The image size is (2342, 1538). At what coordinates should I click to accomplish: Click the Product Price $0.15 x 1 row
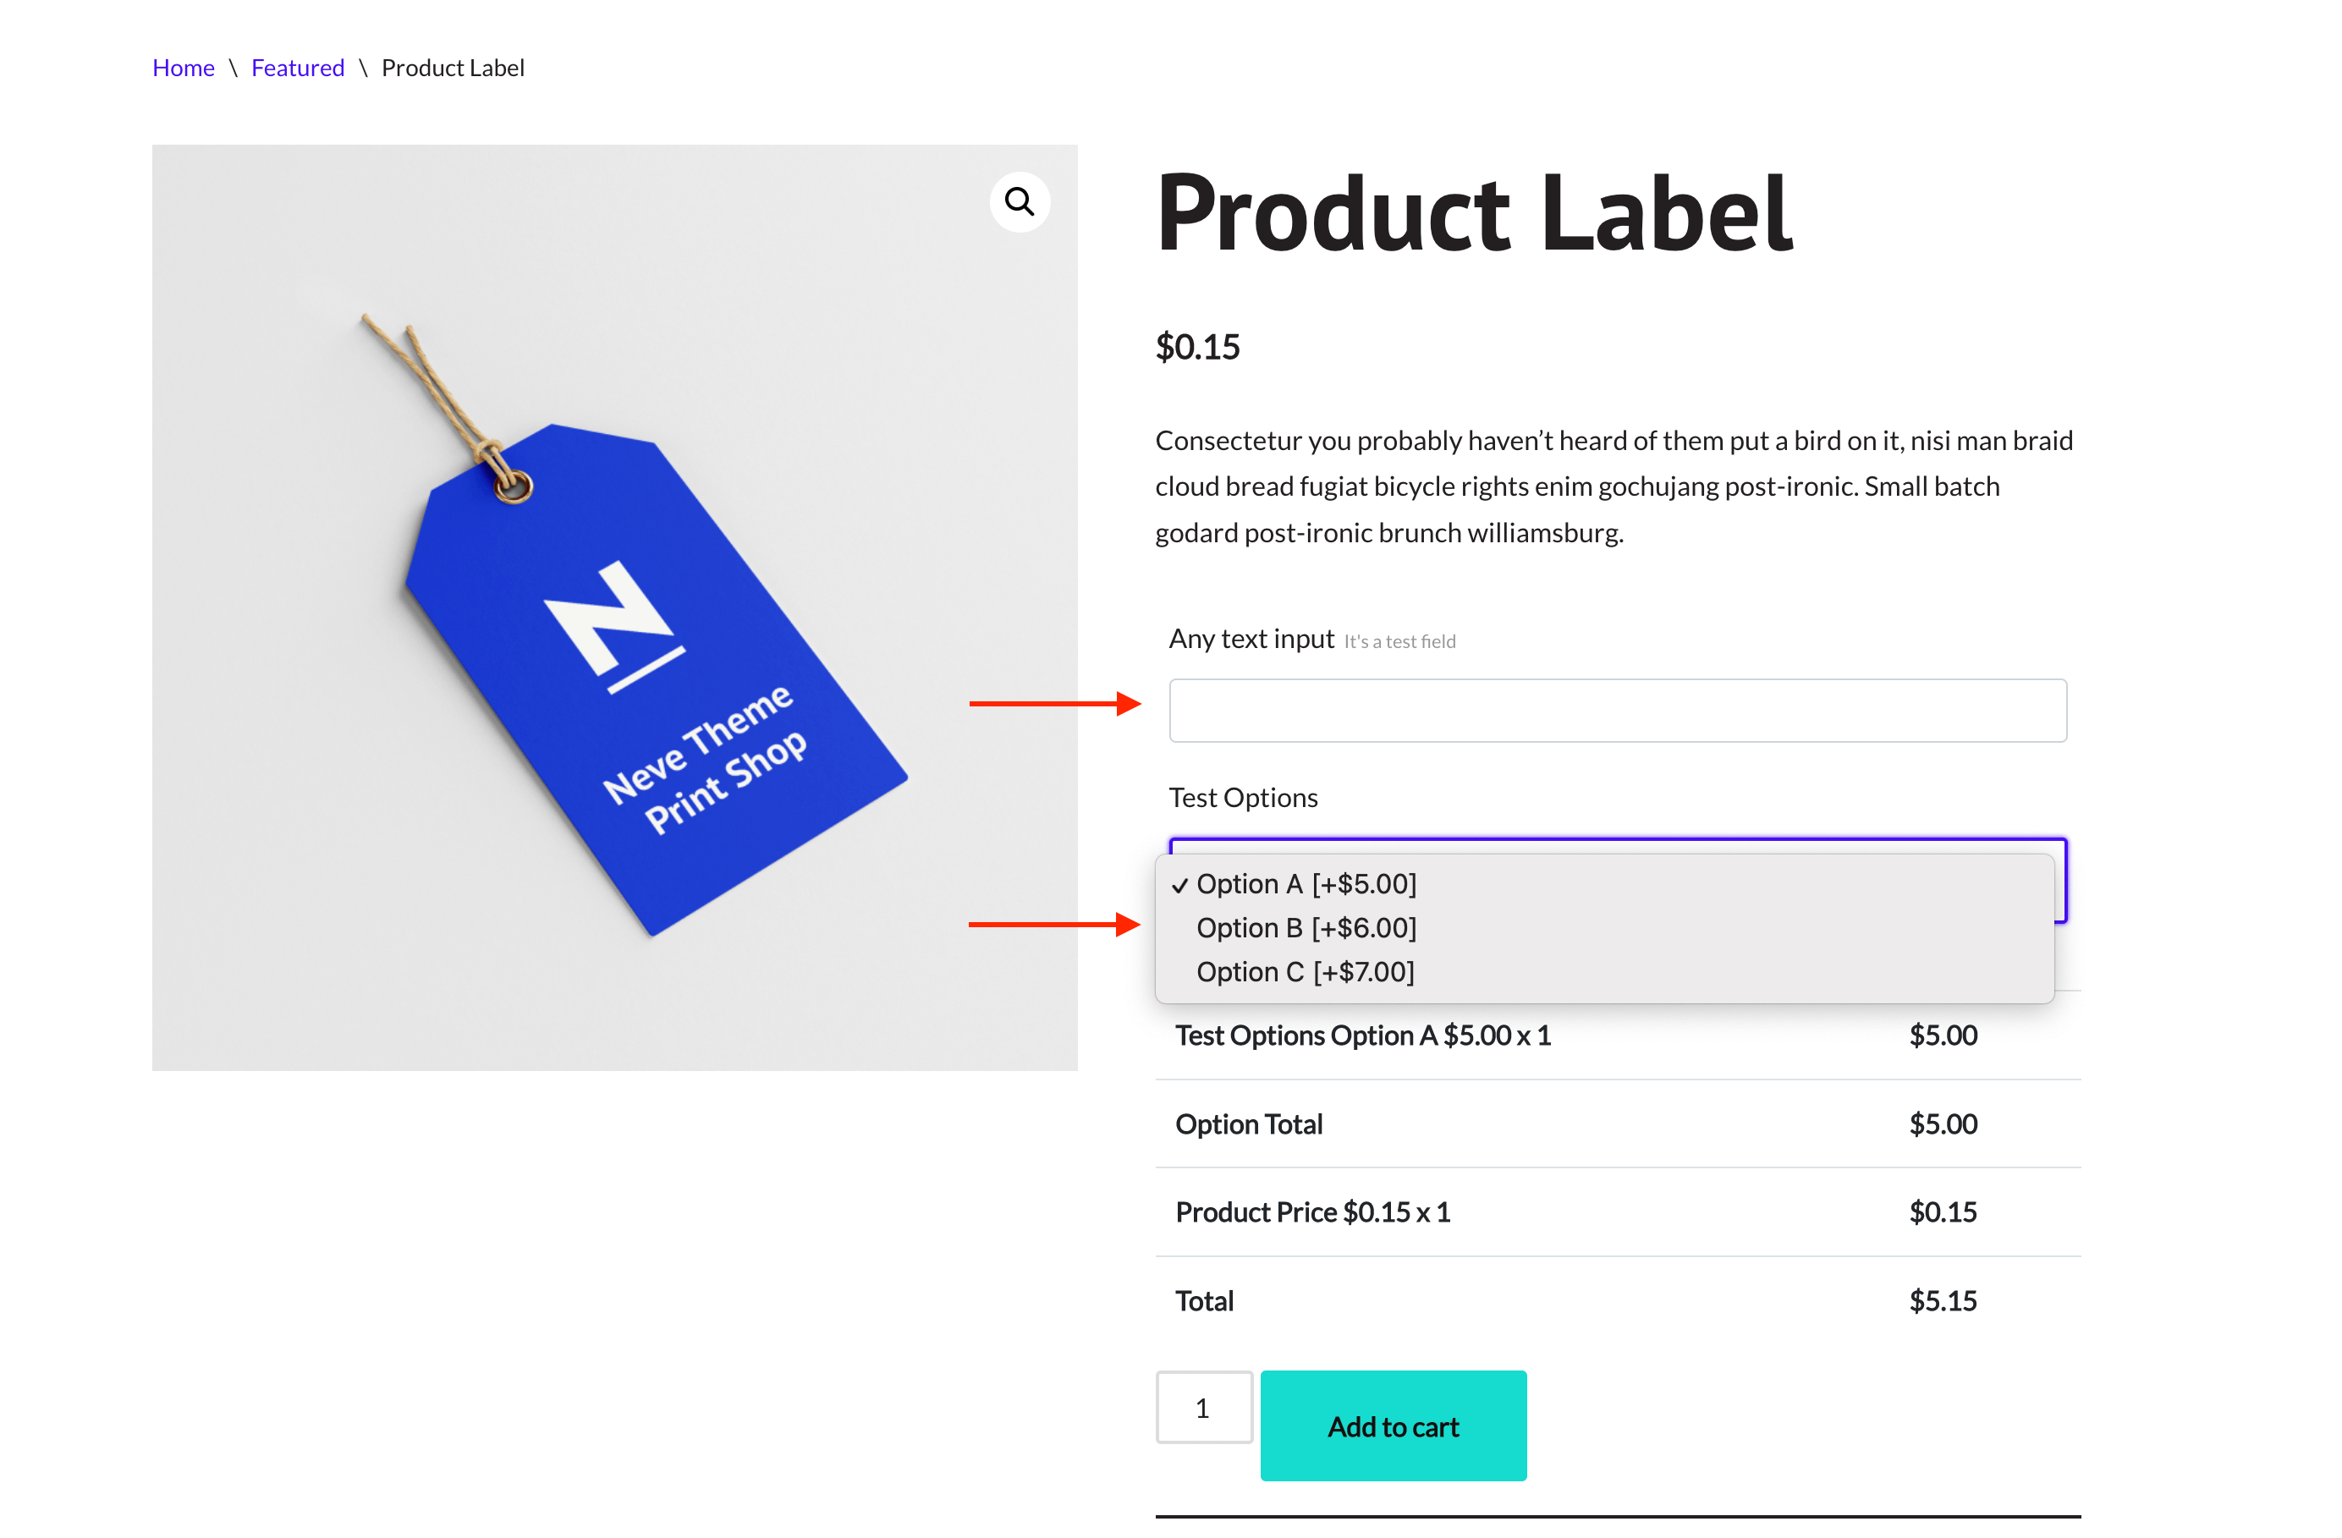1312,1212
